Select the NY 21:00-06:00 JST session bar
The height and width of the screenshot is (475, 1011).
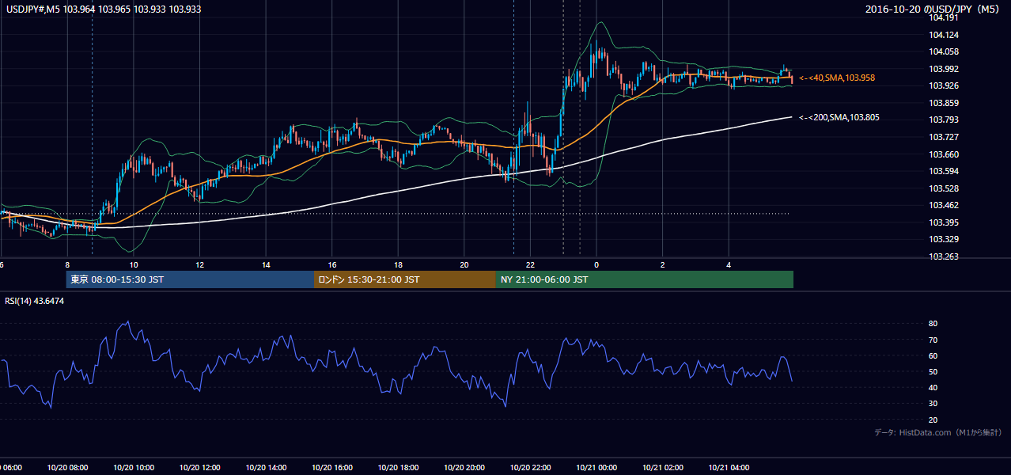(x=645, y=279)
